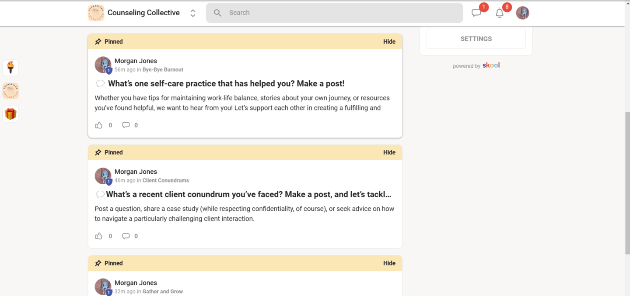This screenshot has height=296, width=630.
Task: Hide the pinned self-care post
Action: (389, 42)
